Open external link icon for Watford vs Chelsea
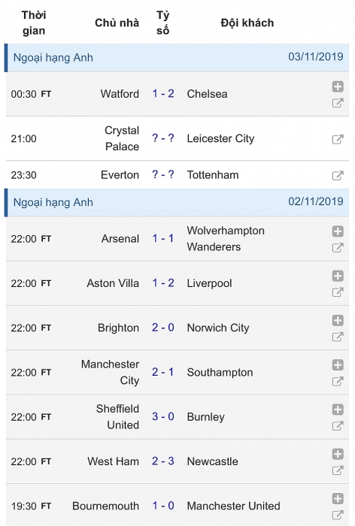 pos(338,103)
